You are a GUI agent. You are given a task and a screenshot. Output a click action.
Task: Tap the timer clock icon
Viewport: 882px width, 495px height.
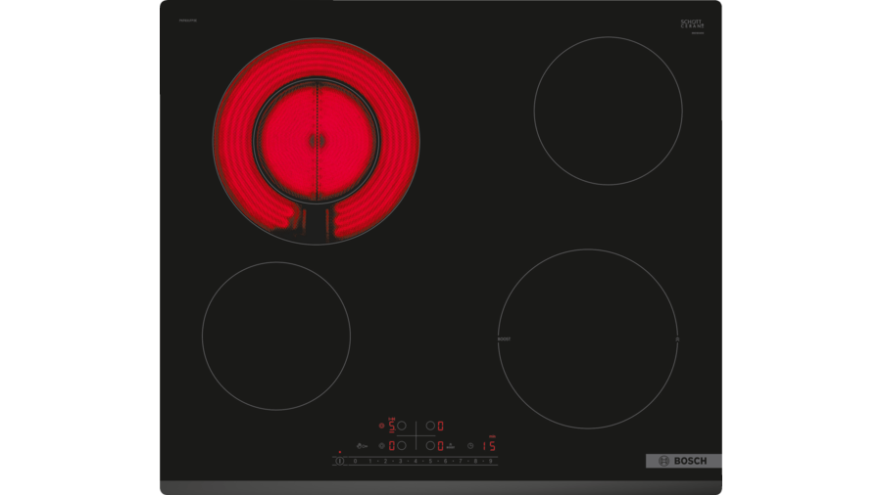pyautogui.click(x=471, y=446)
